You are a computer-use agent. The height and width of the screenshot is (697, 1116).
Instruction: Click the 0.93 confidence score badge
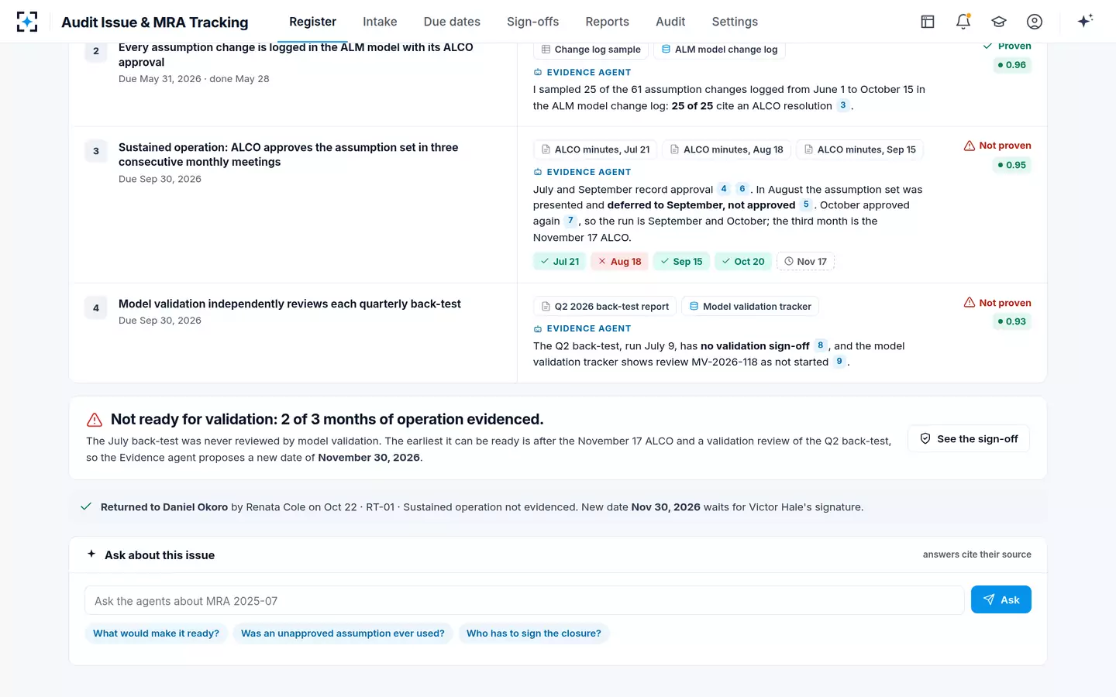click(x=1012, y=321)
